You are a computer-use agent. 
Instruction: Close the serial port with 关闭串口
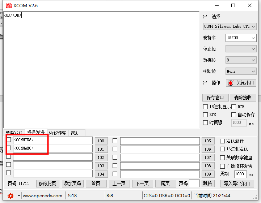pos(241,83)
